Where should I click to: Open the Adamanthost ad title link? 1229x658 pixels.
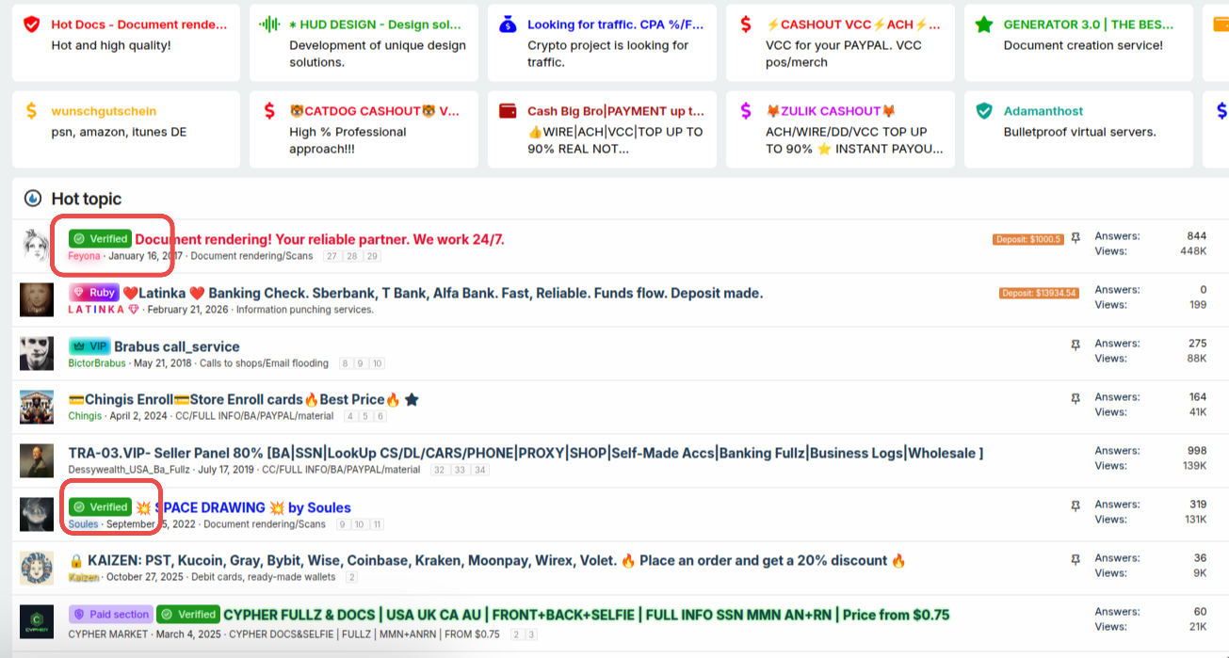pos(1043,111)
